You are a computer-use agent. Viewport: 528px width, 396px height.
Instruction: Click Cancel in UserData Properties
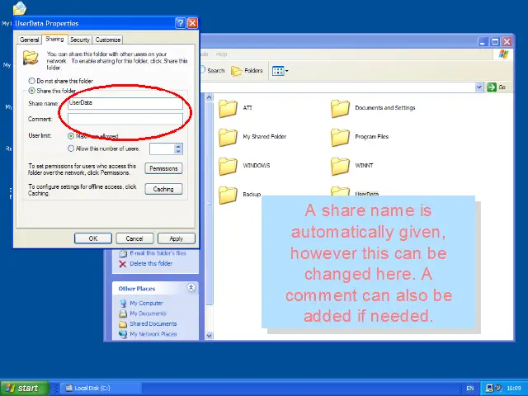tap(134, 238)
